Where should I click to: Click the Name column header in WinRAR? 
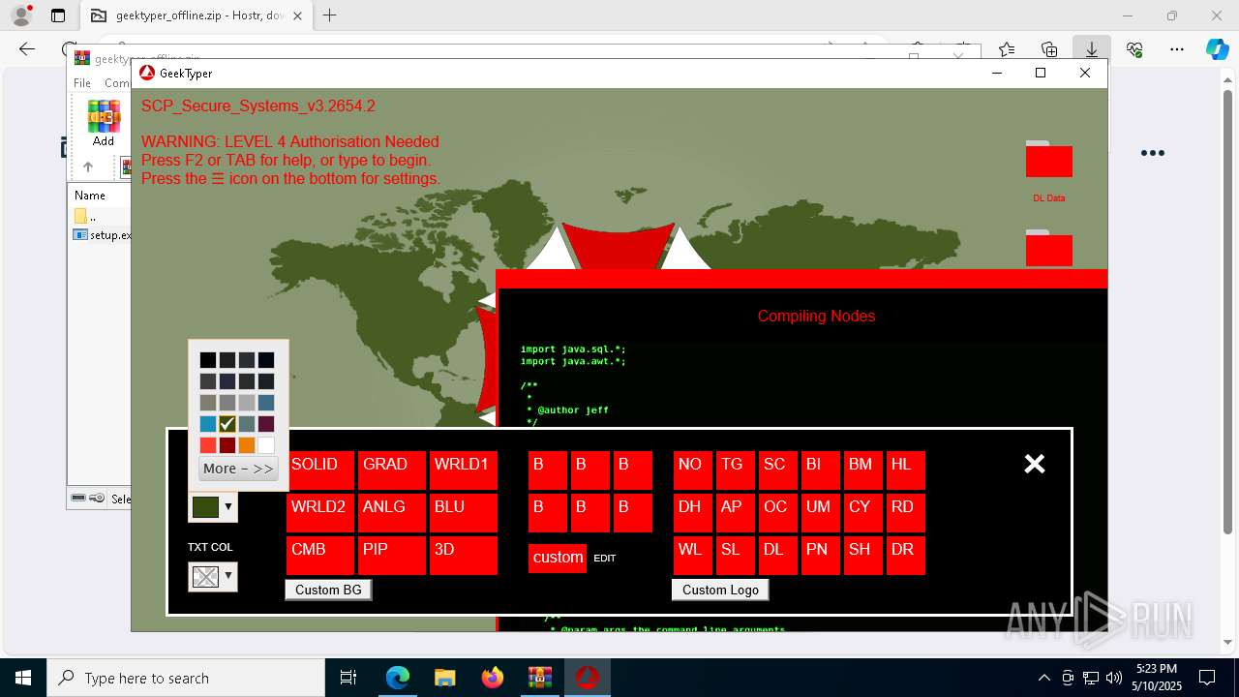coord(90,195)
